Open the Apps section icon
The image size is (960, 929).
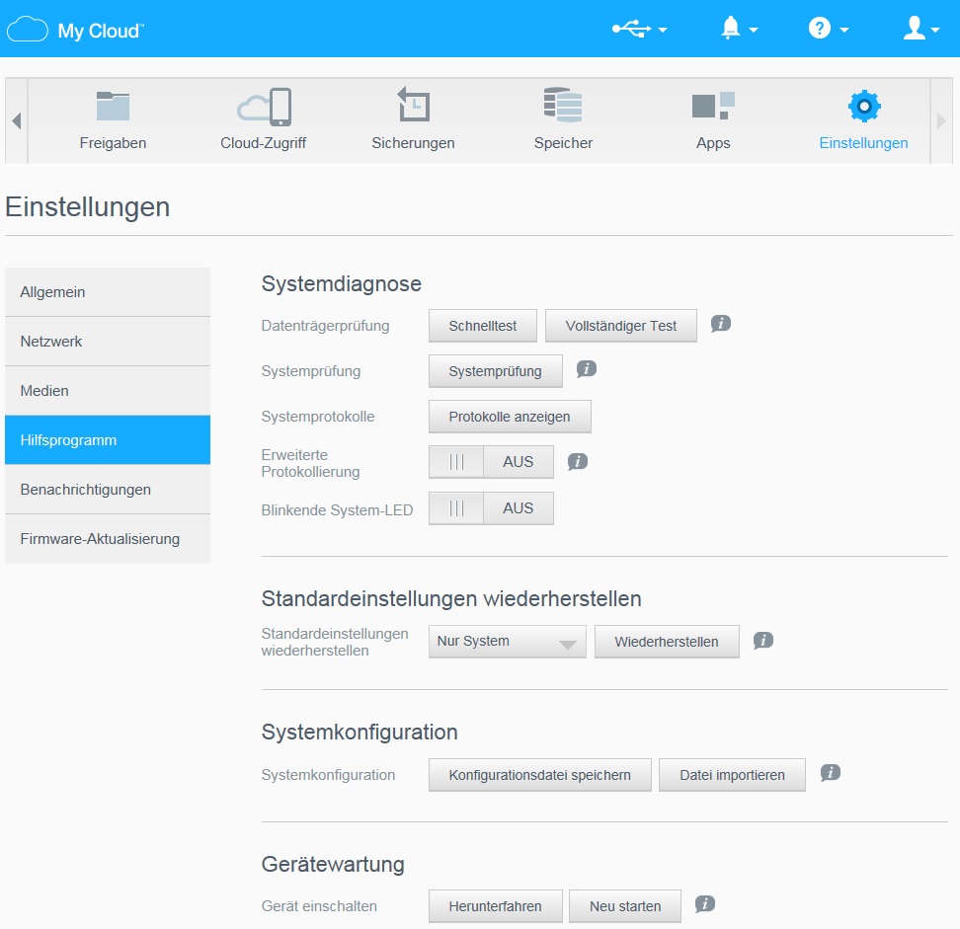(712, 107)
